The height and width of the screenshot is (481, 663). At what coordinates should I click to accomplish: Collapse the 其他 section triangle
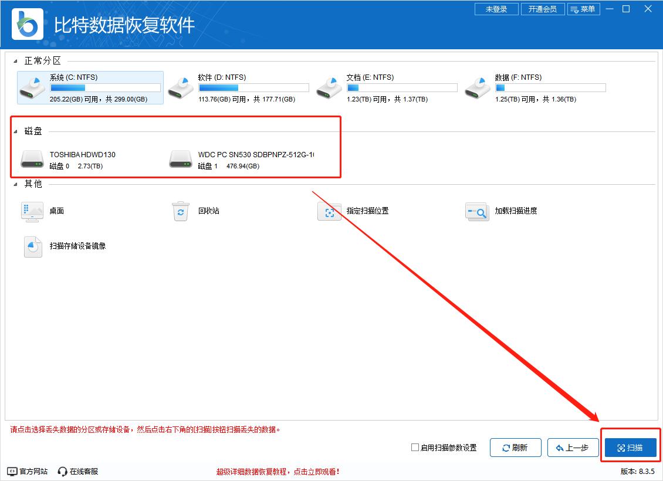(x=16, y=184)
